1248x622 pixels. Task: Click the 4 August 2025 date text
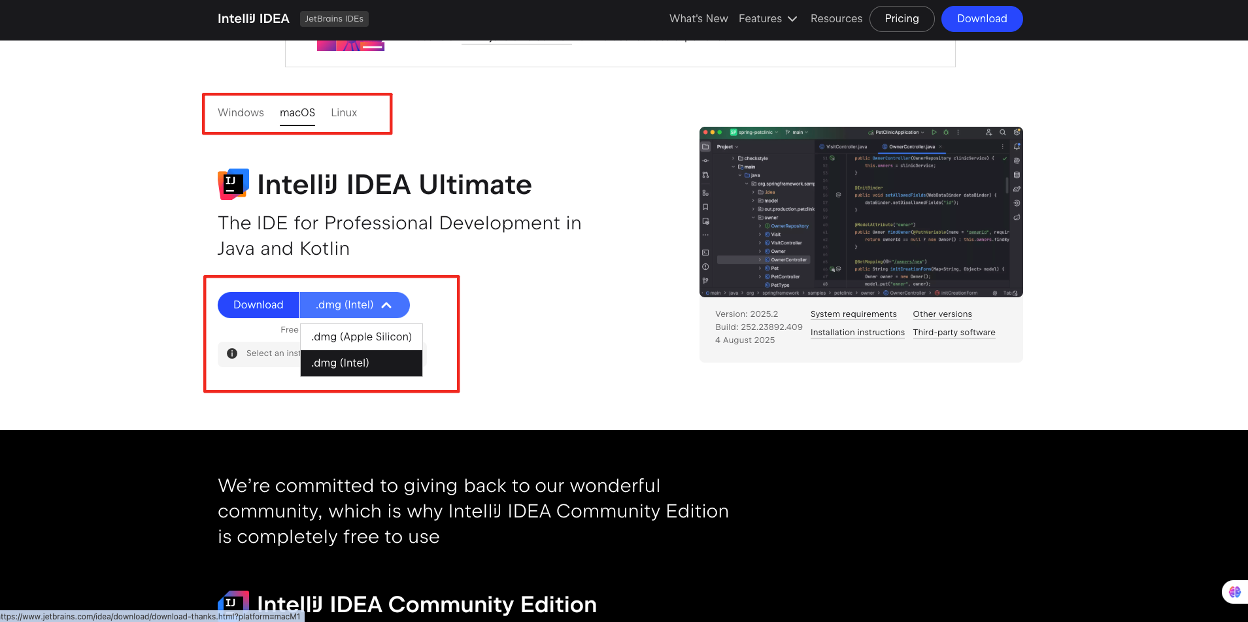pyautogui.click(x=745, y=340)
